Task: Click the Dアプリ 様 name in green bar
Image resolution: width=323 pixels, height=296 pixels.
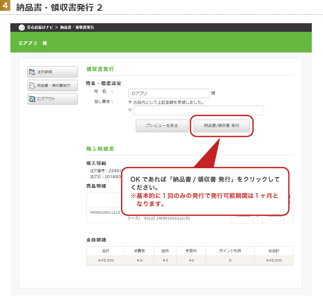Action: (x=33, y=43)
